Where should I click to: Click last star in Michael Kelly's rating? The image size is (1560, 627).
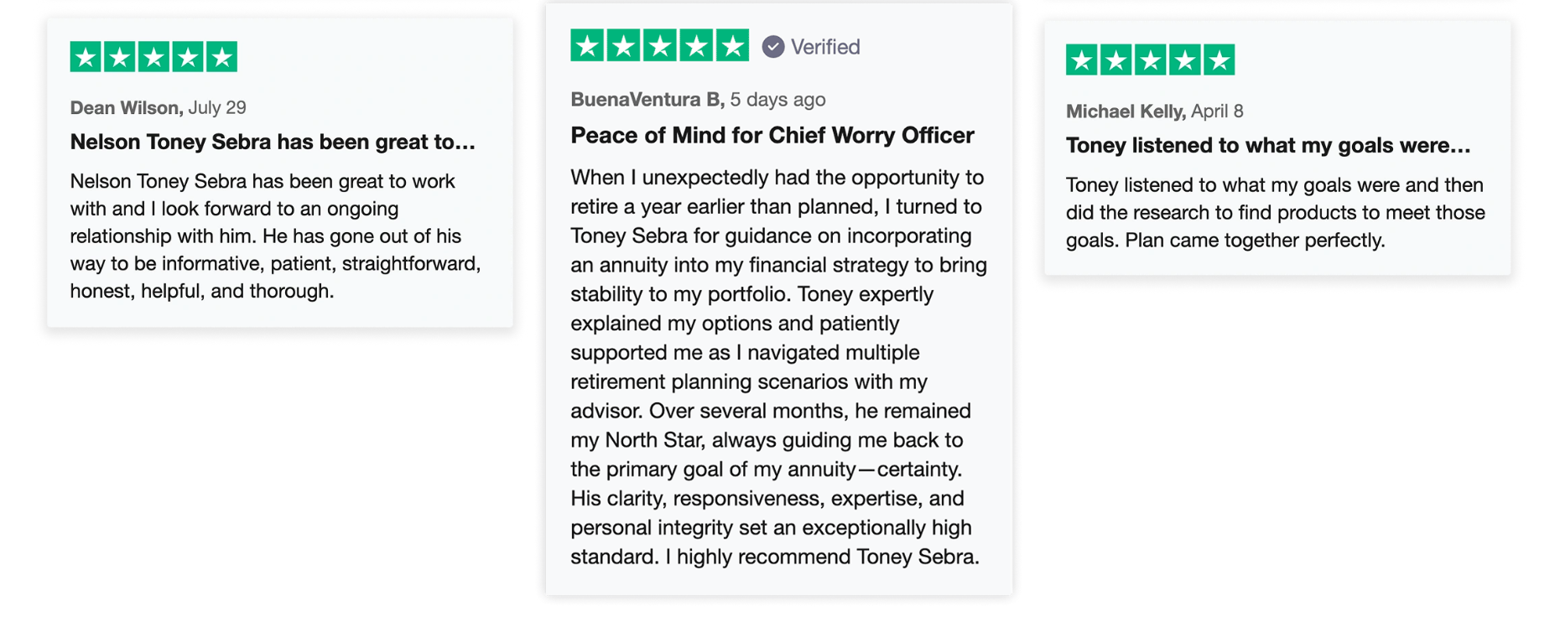1219,60
